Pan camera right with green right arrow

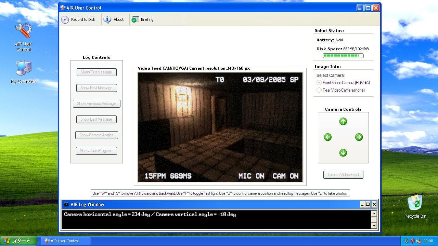pos(359,137)
